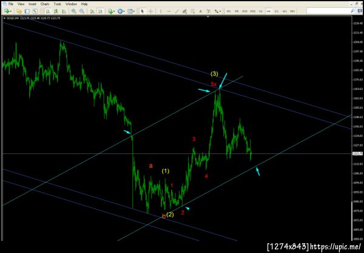The height and width of the screenshot is (253, 364).
Task: Click the GOLD,H4 chart symbol label
Action: (x=12, y=18)
